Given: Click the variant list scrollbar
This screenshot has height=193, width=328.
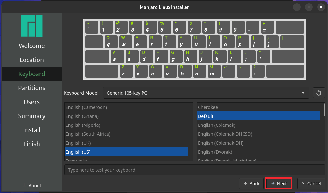Looking at the screenshot, I should coord(324,109).
